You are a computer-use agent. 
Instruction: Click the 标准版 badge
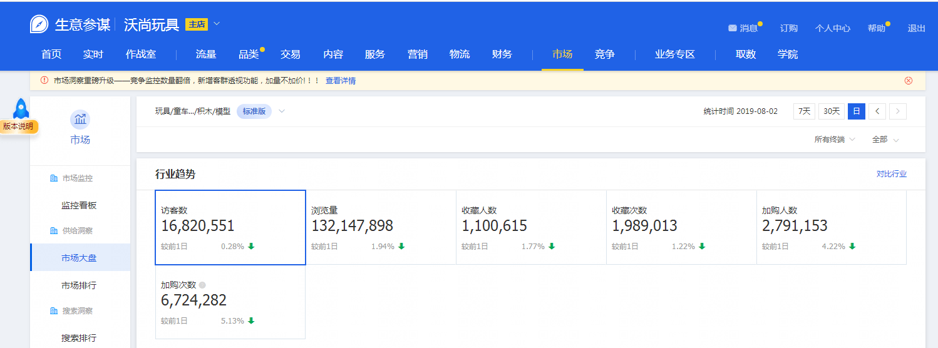[254, 111]
